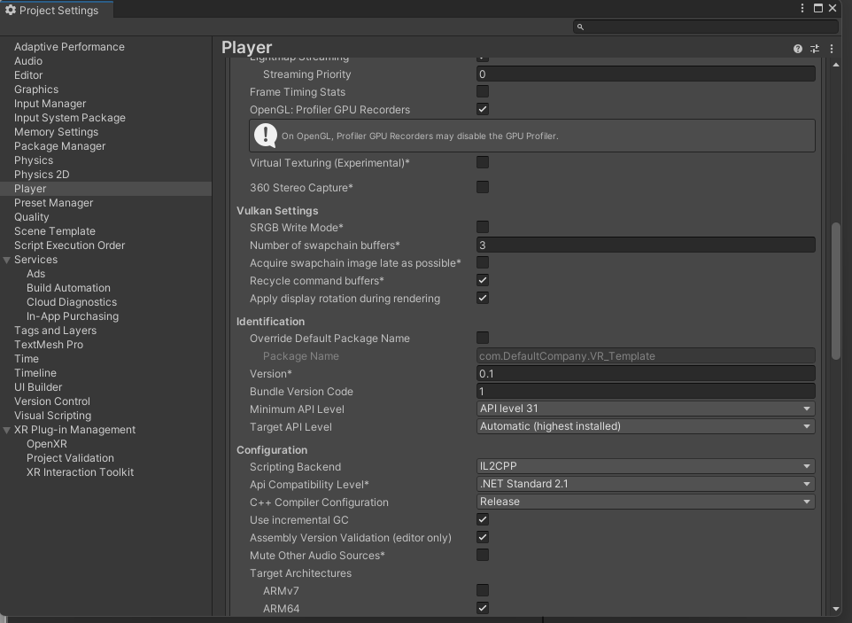Open the window's three-dot options menu
This screenshot has height=623, width=852.
[802, 9]
